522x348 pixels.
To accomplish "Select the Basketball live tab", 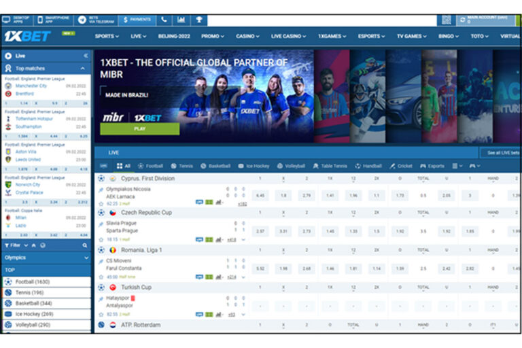I will pyautogui.click(x=215, y=166).
